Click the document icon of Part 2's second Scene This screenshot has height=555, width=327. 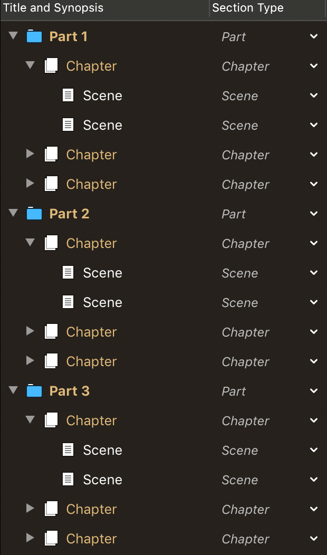pos(68,302)
